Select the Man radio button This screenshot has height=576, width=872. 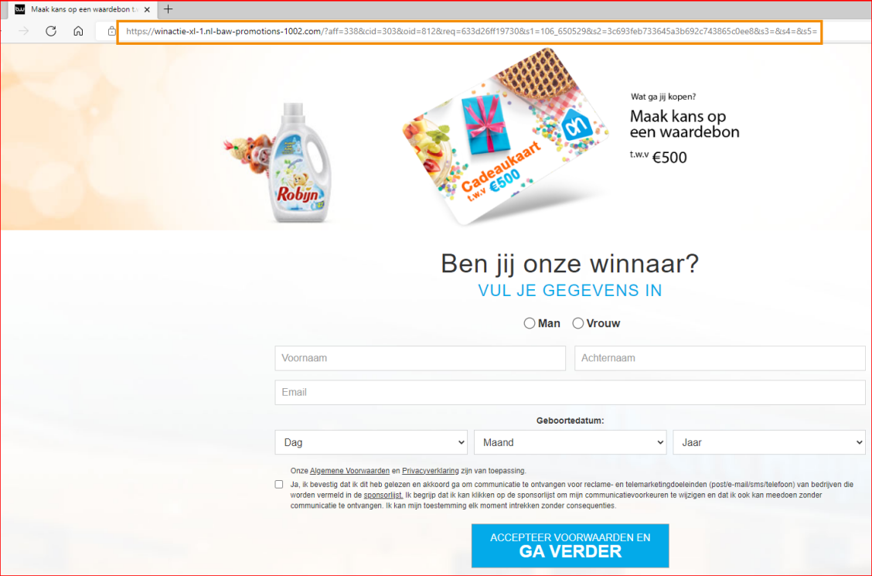tap(530, 324)
